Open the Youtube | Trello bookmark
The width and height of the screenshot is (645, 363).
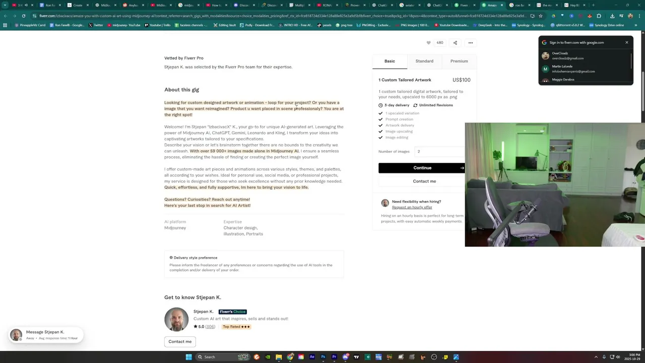coord(157,25)
